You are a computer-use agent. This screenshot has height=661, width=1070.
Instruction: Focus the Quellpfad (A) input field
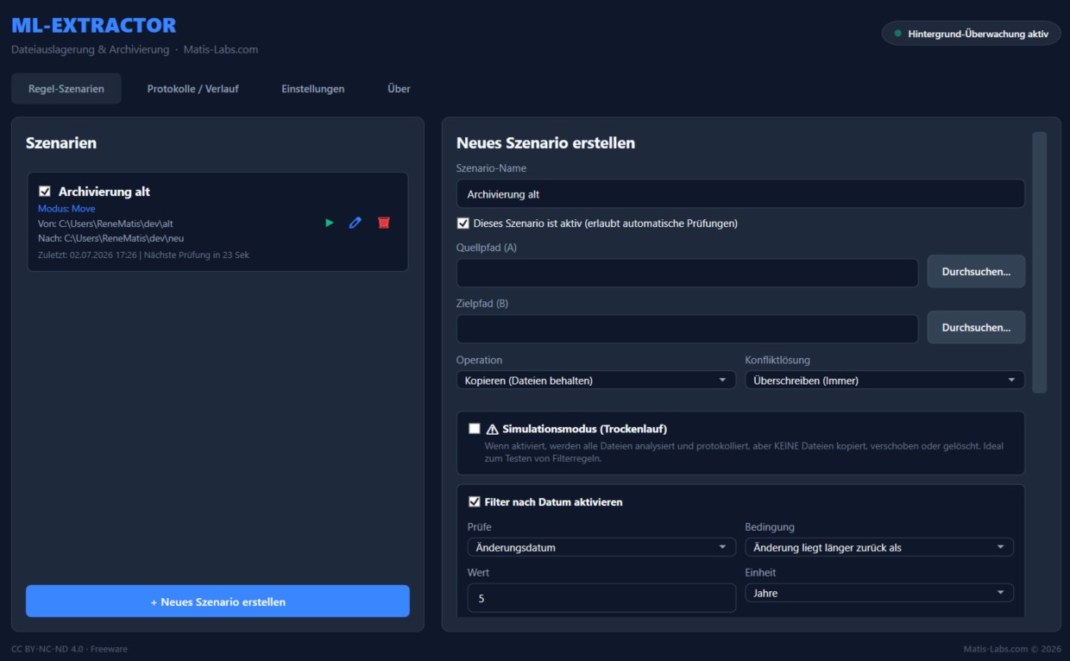687,273
